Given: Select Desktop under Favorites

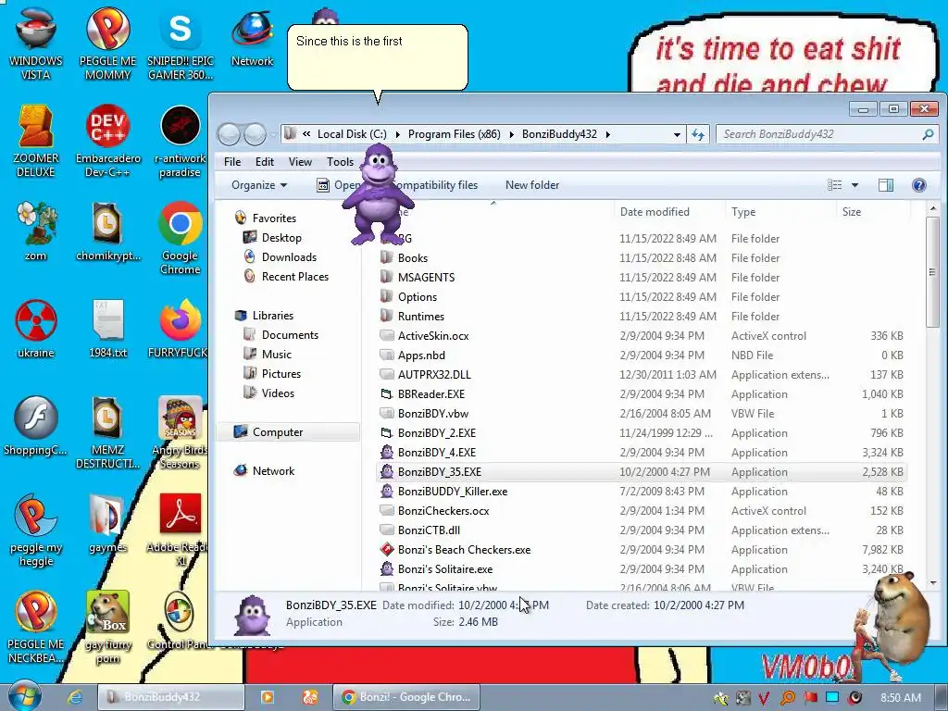Looking at the screenshot, I should click(281, 238).
